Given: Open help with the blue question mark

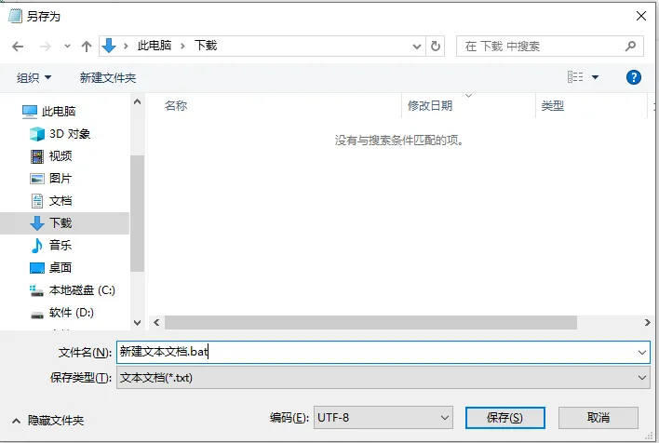Looking at the screenshot, I should (x=633, y=77).
